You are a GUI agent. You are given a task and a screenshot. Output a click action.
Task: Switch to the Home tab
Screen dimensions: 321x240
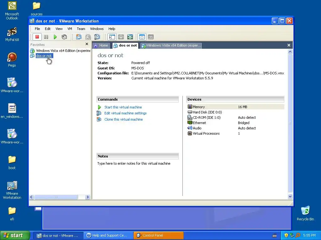coord(101,46)
